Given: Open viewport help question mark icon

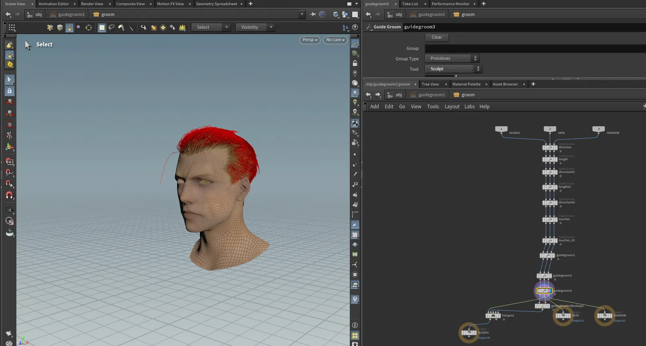Looking at the screenshot, I should pos(355,27).
